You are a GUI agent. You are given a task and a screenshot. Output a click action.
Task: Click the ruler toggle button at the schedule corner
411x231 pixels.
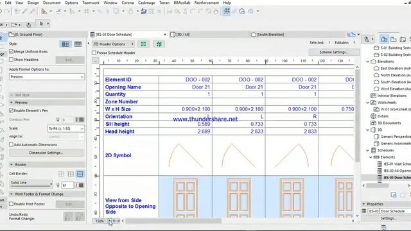(x=96, y=61)
